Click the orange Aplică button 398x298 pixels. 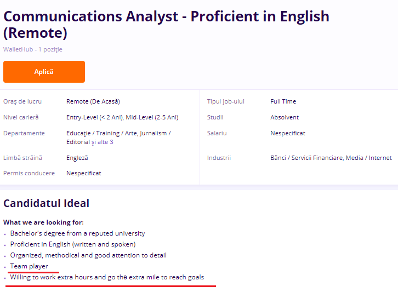[44, 72]
